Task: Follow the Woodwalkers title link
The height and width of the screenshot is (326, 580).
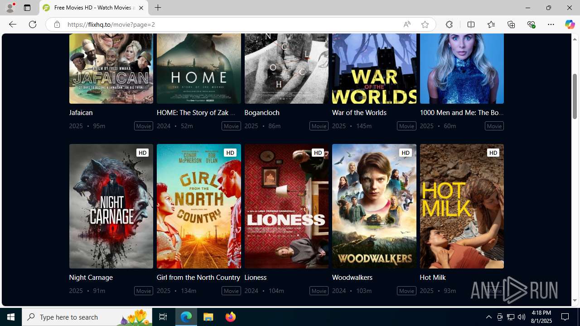Action: click(x=352, y=277)
